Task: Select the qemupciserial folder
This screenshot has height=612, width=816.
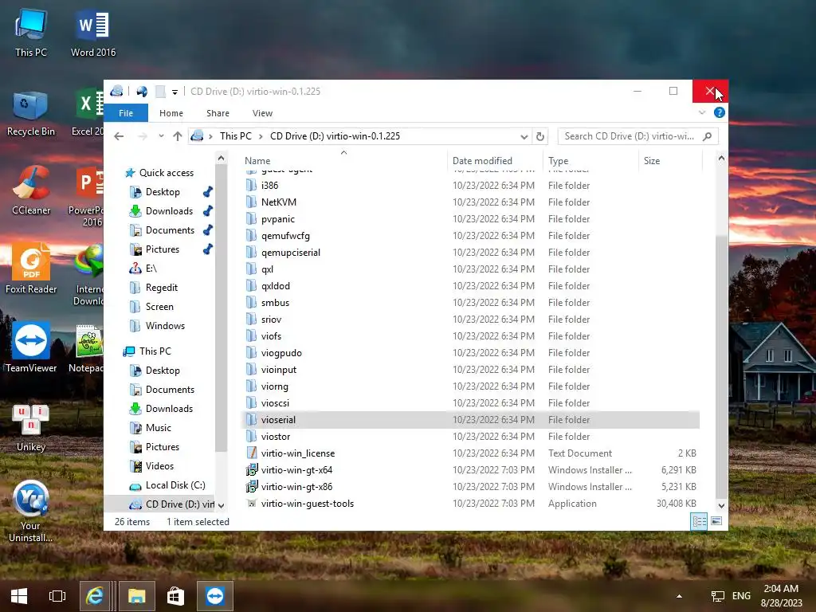Action: point(290,253)
